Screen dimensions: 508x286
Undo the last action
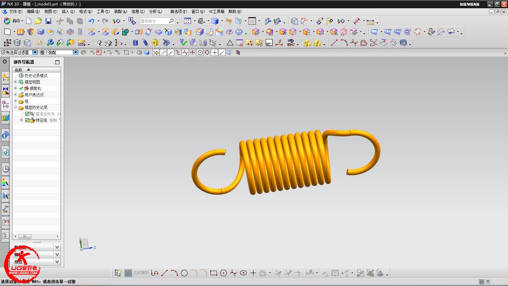[x=91, y=21]
